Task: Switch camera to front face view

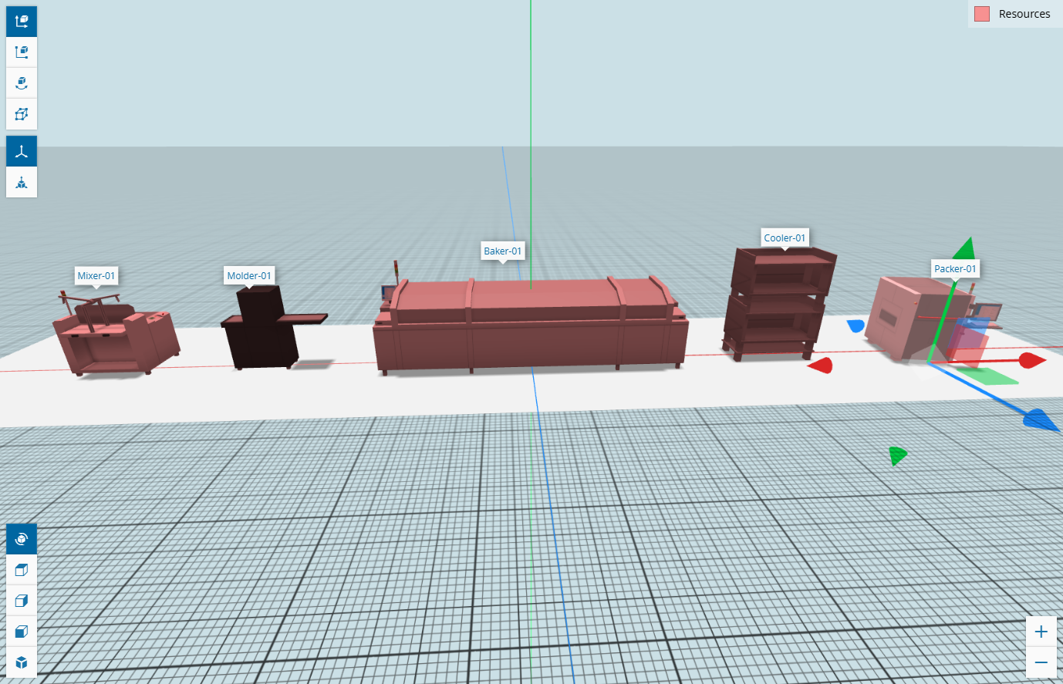Action: click(x=22, y=632)
